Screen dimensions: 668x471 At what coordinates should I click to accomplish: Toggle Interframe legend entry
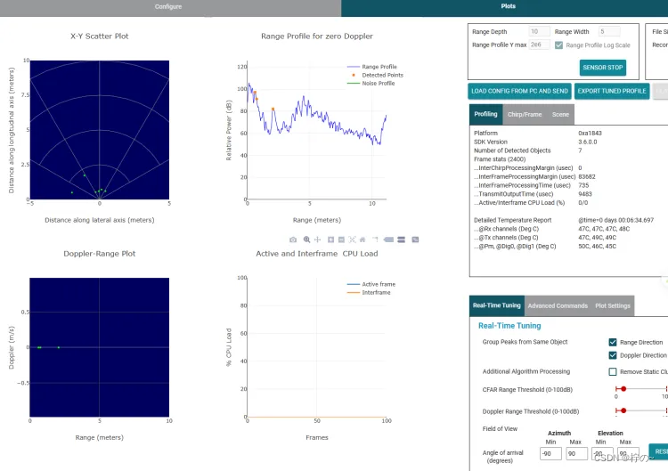pos(369,293)
